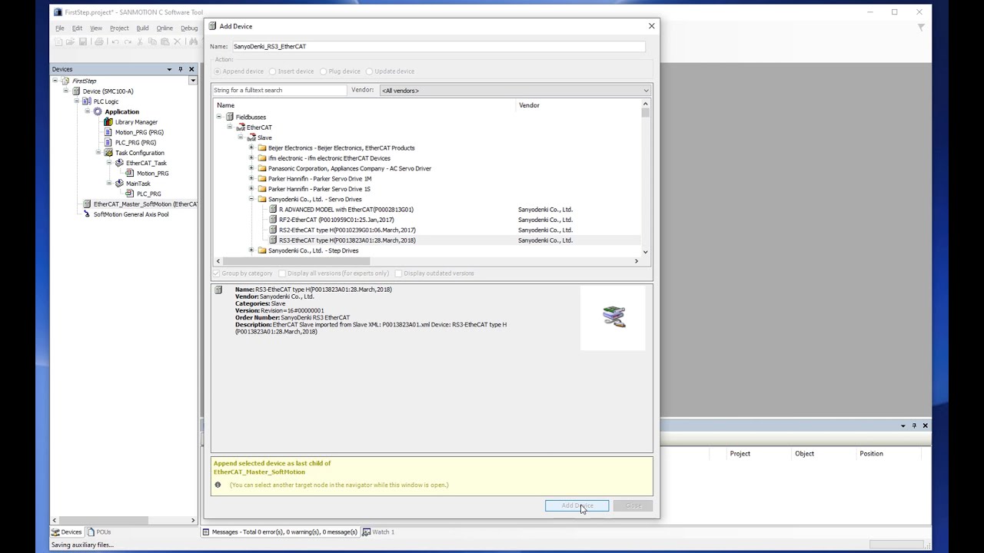Open the File menu
The height and width of the screenshot is (553, 984).
[60, 28]
